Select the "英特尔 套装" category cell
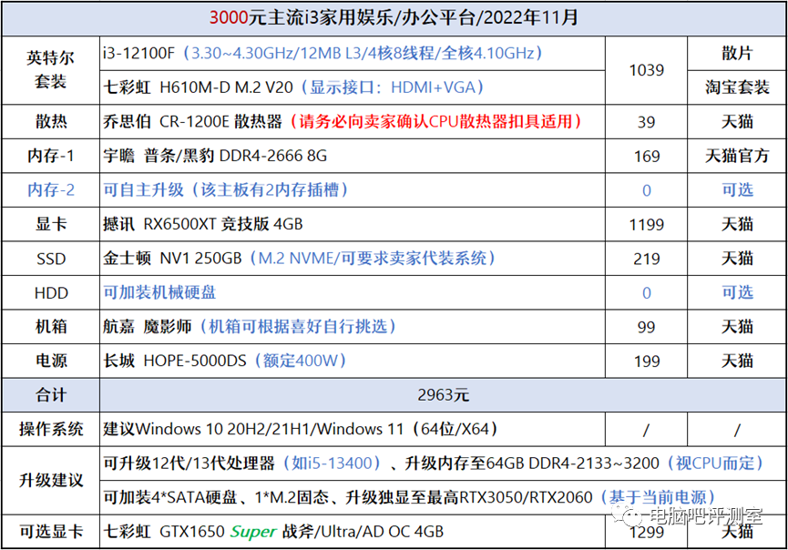 point(51,70)
